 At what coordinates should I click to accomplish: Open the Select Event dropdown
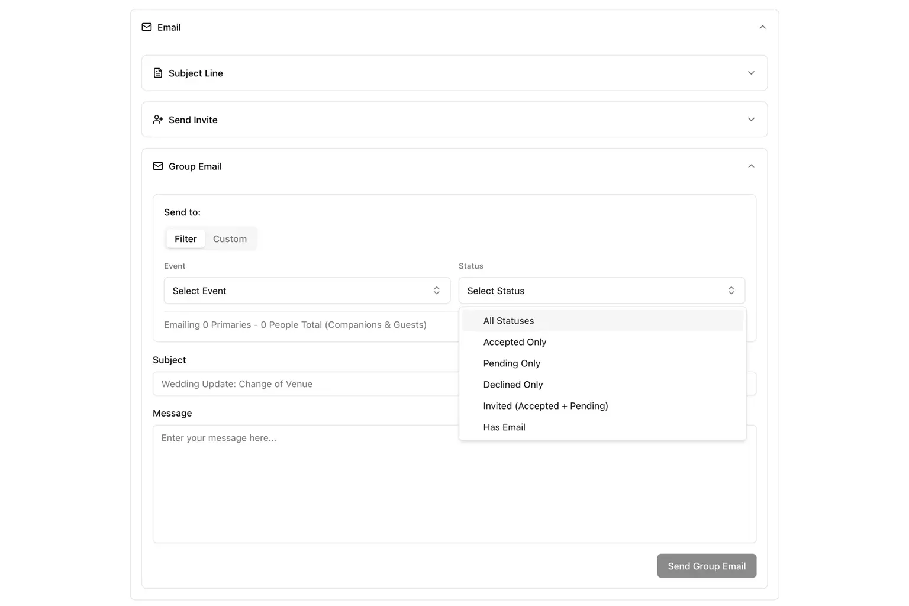[x=307, y=291]
